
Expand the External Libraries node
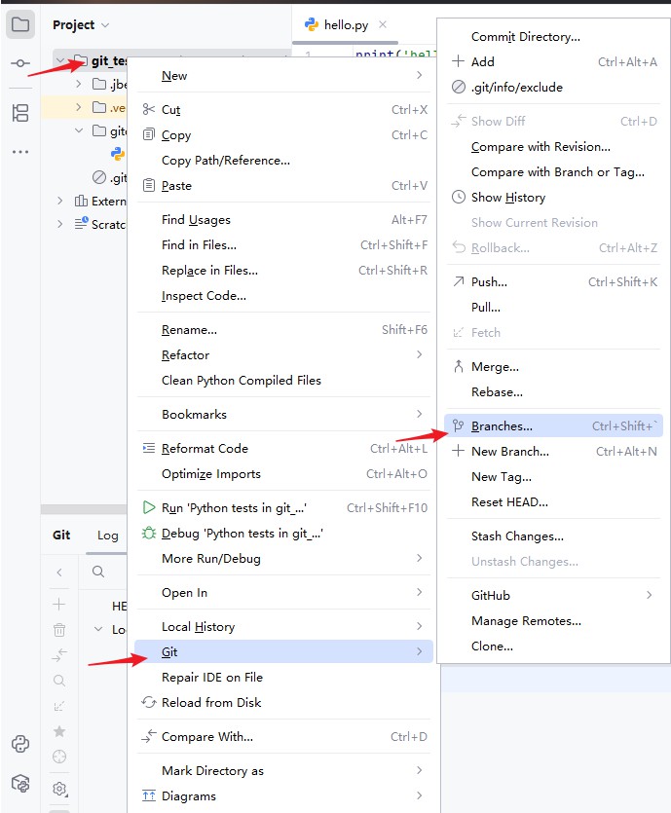[60, 201]
